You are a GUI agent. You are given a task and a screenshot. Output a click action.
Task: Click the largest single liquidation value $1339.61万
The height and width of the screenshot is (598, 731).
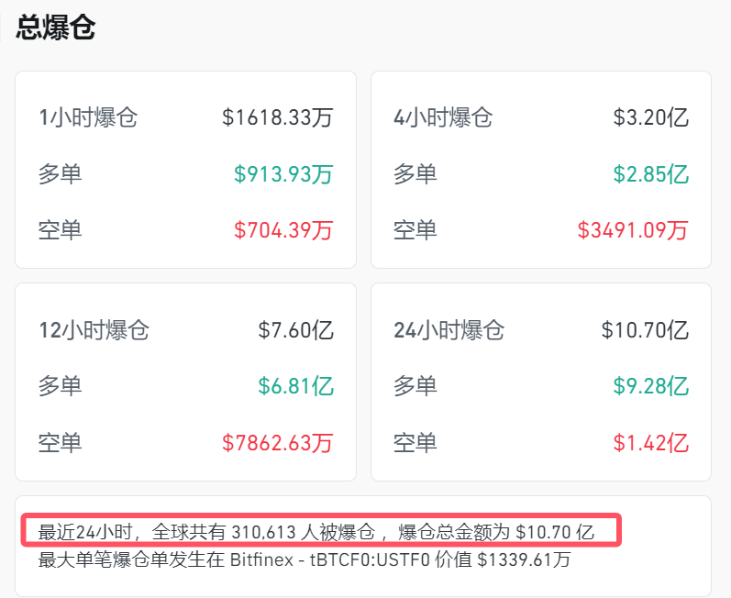click(x=523, y=559)
